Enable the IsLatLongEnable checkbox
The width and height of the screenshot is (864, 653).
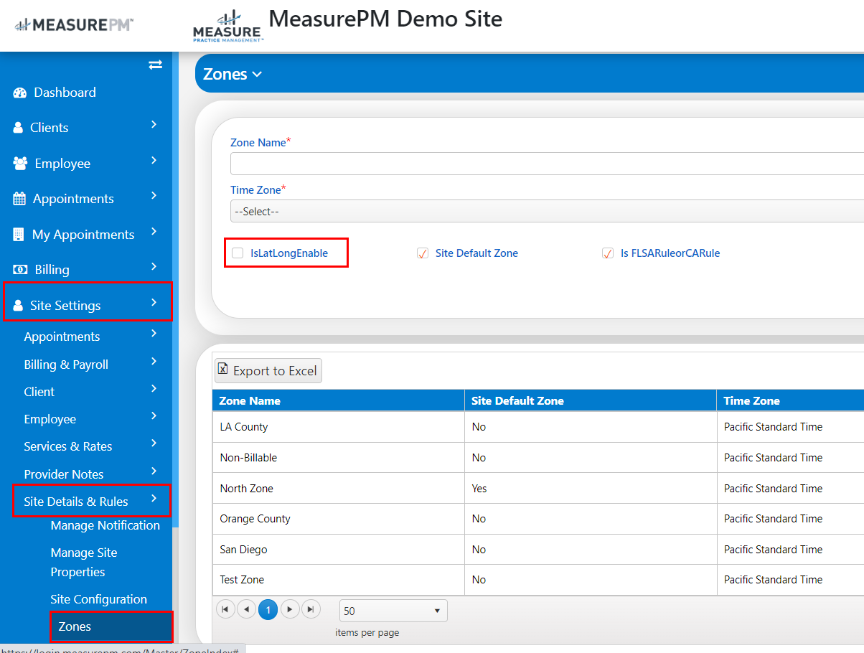coord(238,253)
